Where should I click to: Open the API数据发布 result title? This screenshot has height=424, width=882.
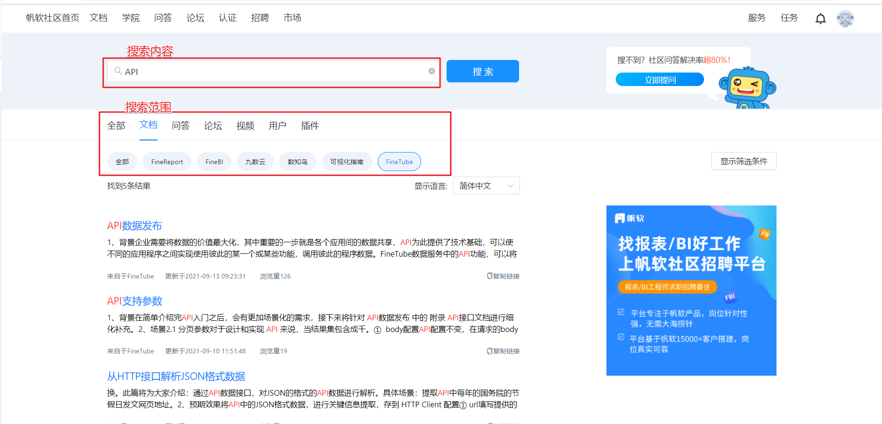[x=134, y=225]
